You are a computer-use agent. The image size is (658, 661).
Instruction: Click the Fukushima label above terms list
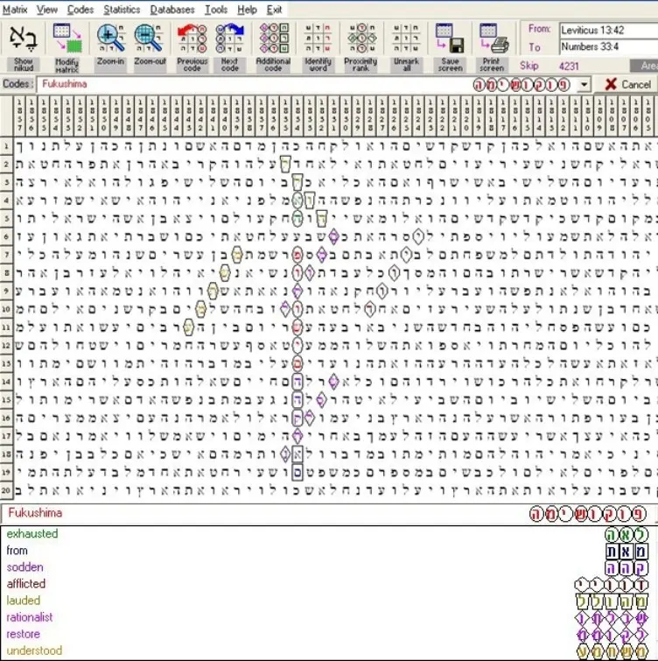[x=35, y=513]
